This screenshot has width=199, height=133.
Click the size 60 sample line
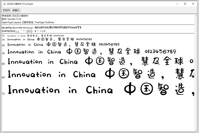[101, 74]
